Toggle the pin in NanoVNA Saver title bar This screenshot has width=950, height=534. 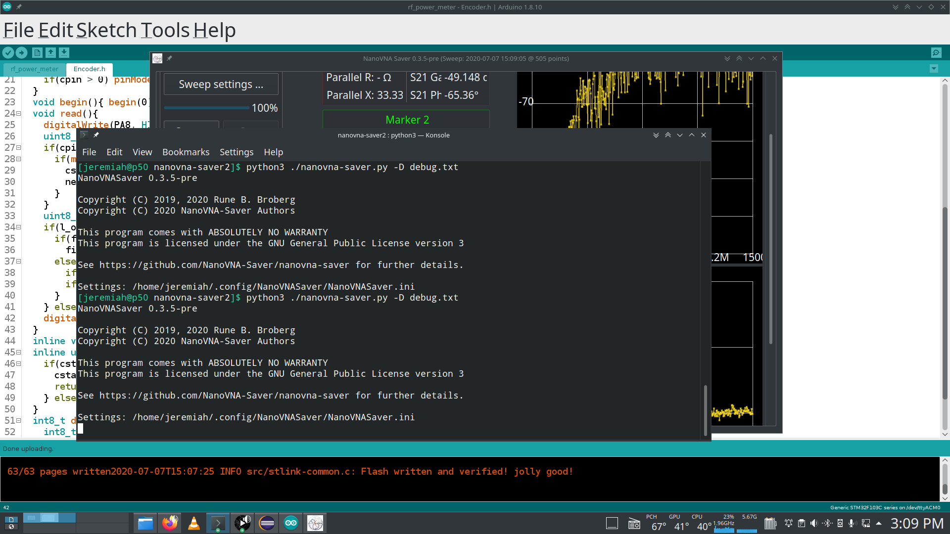(x=169, y=58)
